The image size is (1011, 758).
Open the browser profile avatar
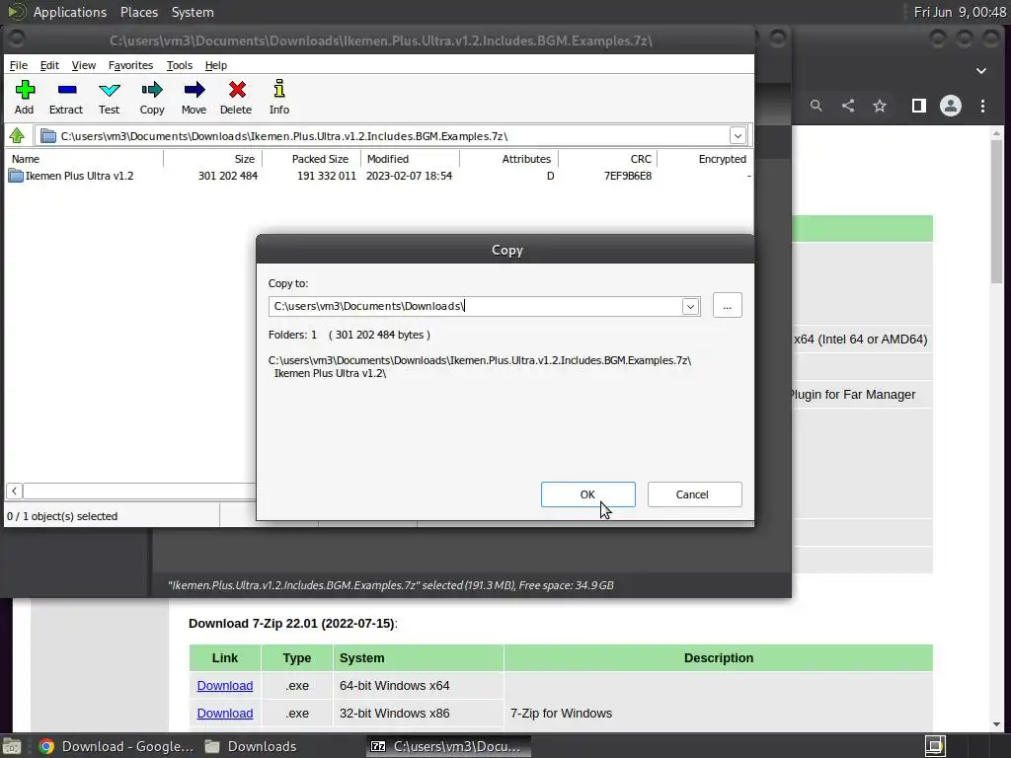coord(951,106)
